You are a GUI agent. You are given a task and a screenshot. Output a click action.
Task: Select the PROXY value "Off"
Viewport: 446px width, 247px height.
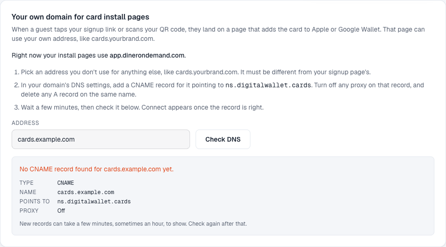61,211
